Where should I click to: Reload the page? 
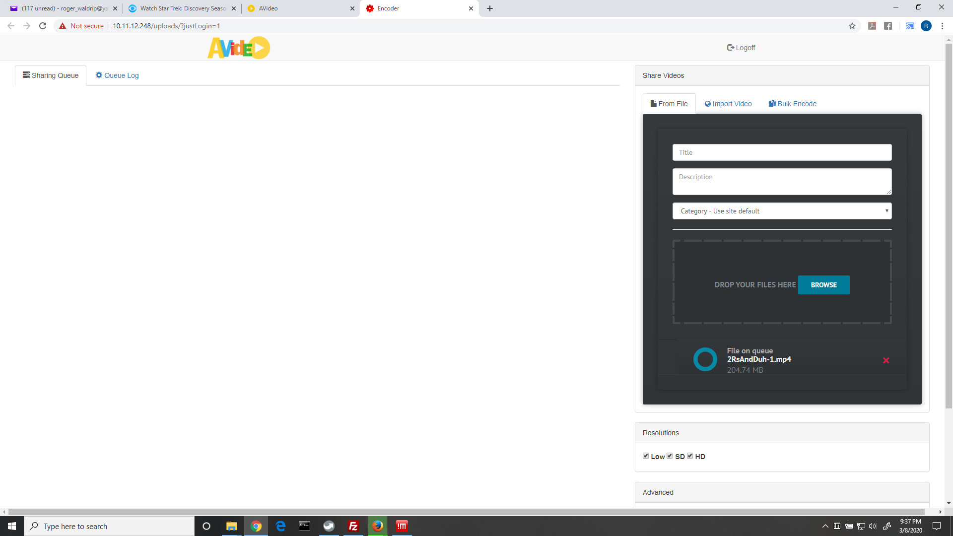(43, 26)
